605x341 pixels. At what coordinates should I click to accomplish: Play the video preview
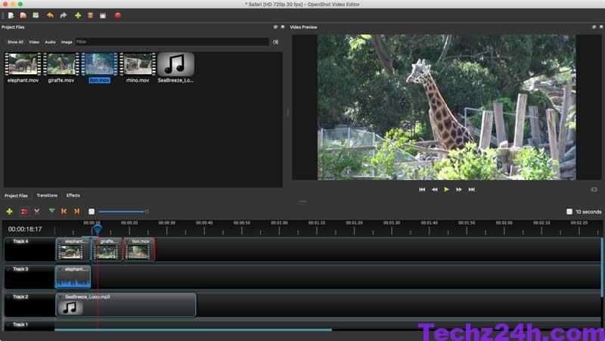(x=446, y=189)
